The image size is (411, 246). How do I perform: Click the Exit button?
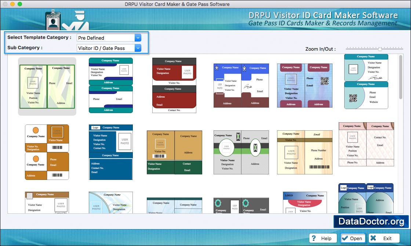point(384,238)
